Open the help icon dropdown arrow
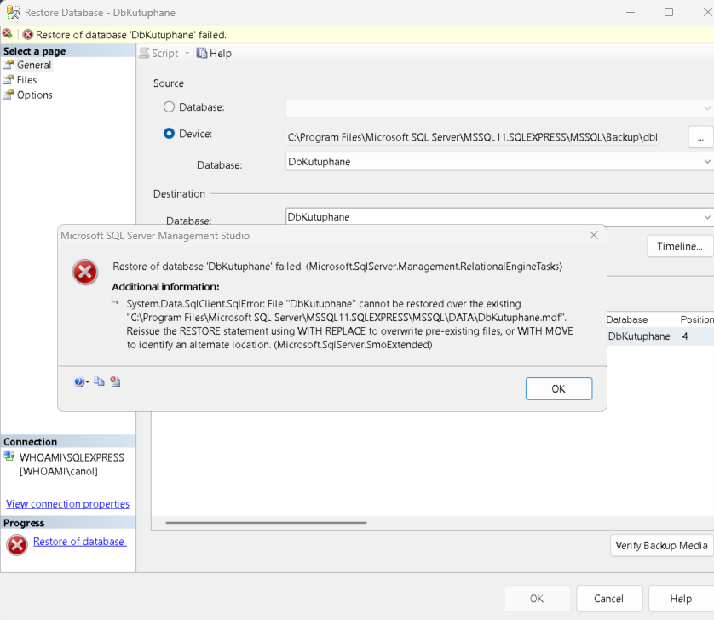Viewport: 714px width, 620px height. [x=88, y=382]
